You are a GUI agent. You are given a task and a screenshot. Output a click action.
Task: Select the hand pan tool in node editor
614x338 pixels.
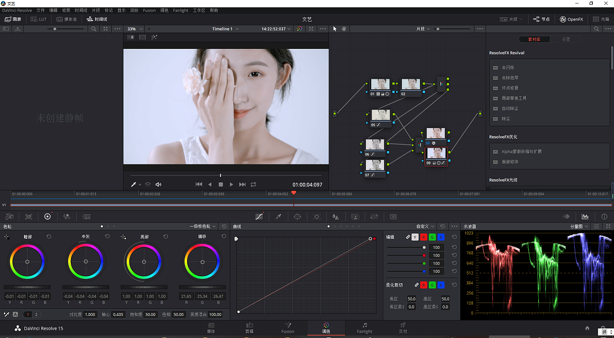[344, 29]
